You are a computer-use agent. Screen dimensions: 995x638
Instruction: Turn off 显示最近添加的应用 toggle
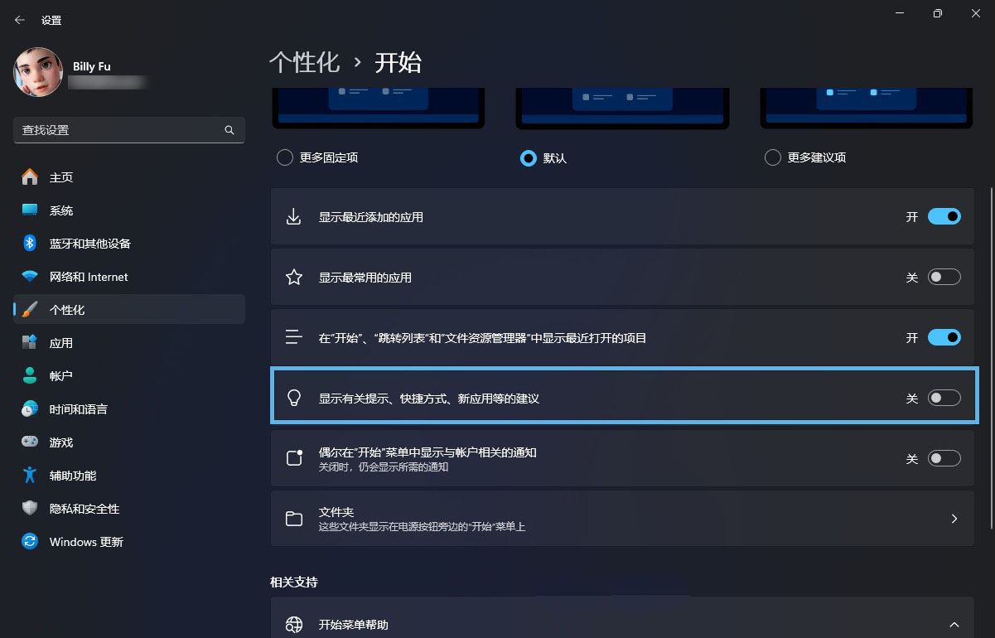pos(944,217)
